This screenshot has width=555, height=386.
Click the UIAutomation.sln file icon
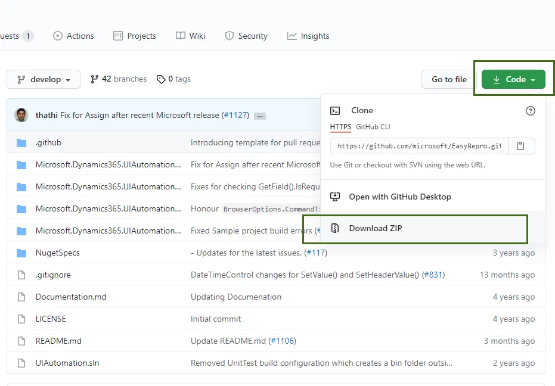coord(21,363)
